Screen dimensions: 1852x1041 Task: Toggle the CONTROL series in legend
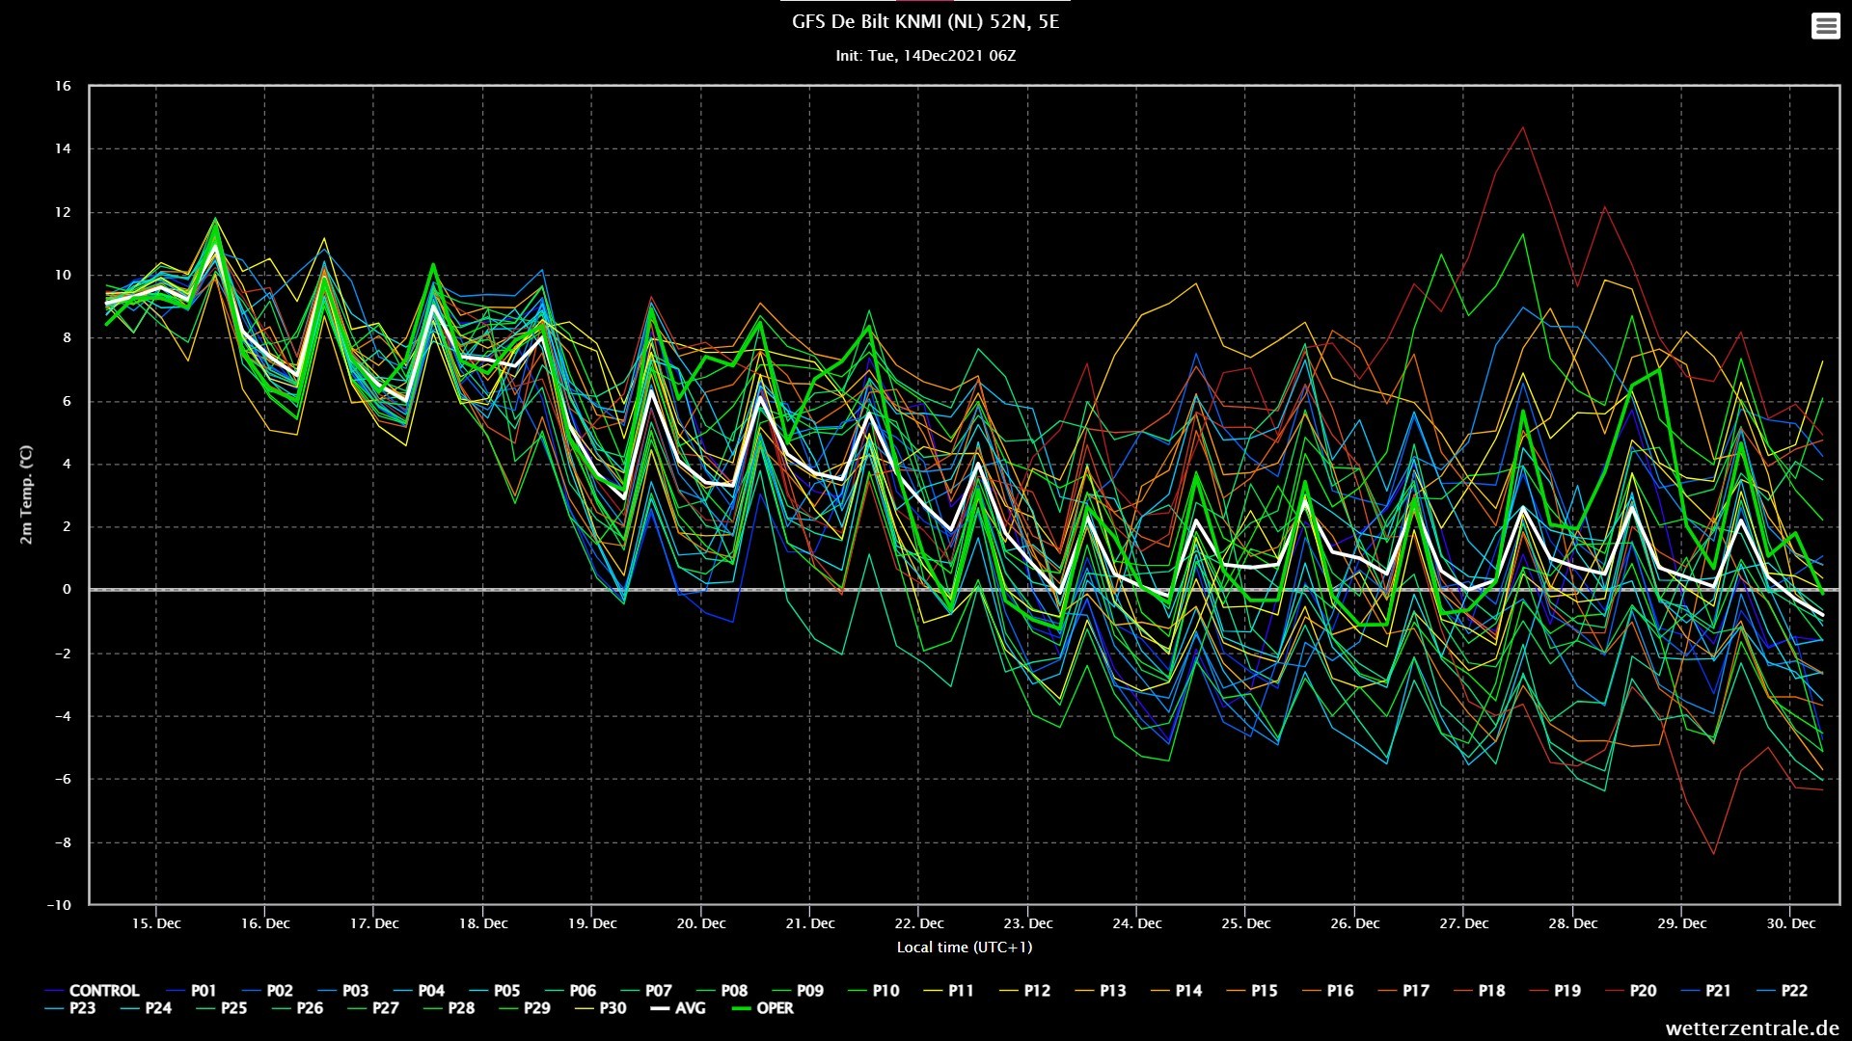click(x=93, y=991)
